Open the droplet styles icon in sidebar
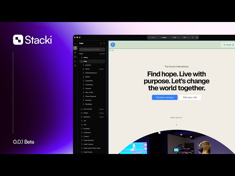 (x=75, y=61)
